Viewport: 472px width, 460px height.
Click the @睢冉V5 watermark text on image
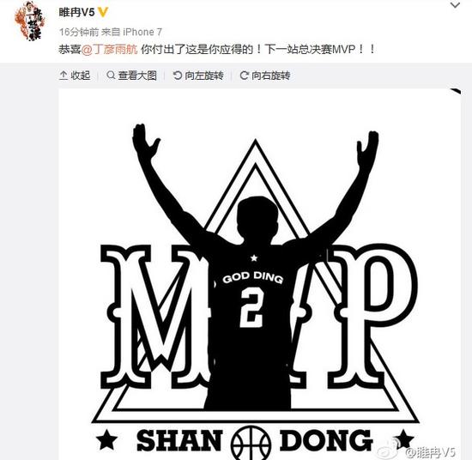431,452
